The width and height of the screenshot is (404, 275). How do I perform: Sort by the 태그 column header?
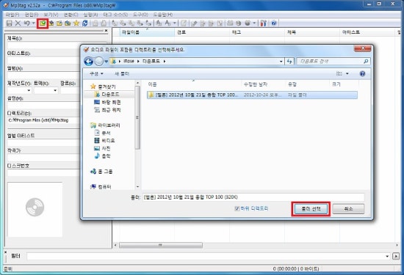257,32
